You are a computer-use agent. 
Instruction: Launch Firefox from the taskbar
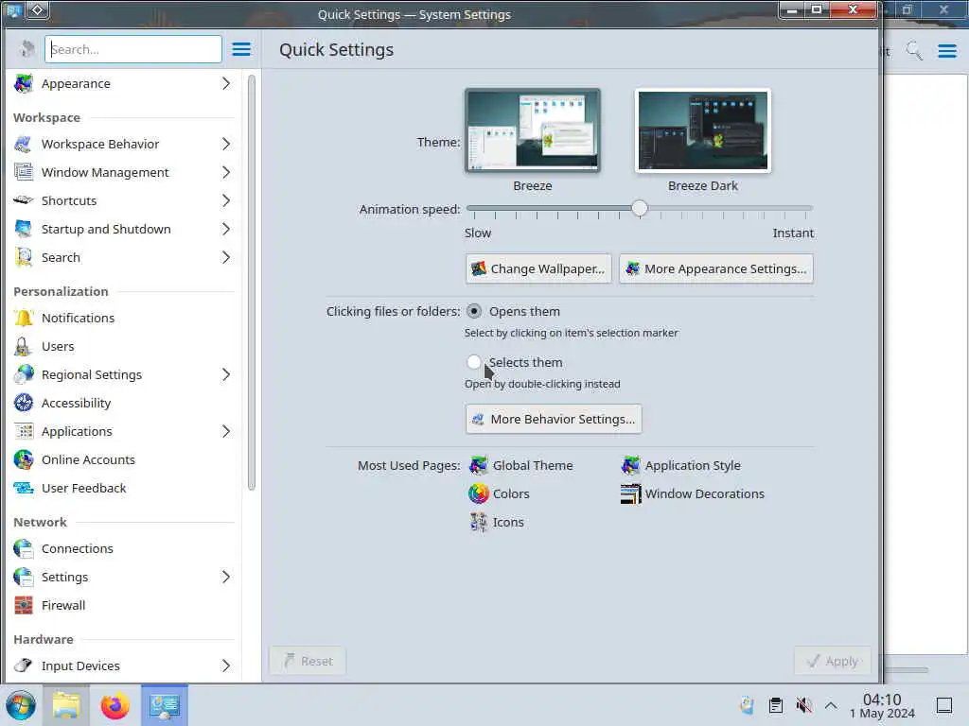[x=115, y=705]
